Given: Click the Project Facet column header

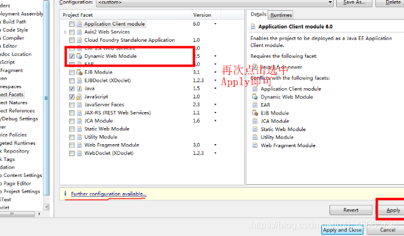Looking at the screenshot, I should click(x=126, y=15).
